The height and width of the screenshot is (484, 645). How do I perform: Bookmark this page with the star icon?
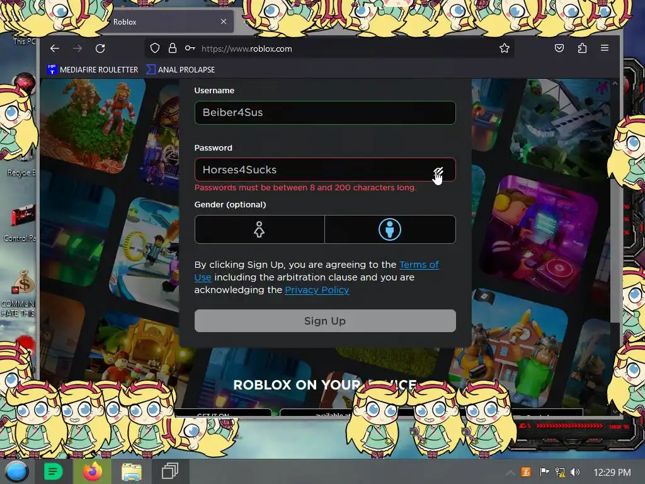click(505, 48)
